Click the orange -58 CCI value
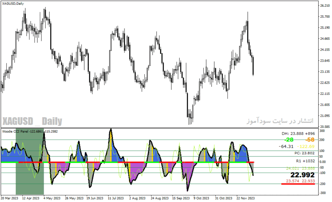This screenshot has width=332, height=202. (x=310, y=139)
